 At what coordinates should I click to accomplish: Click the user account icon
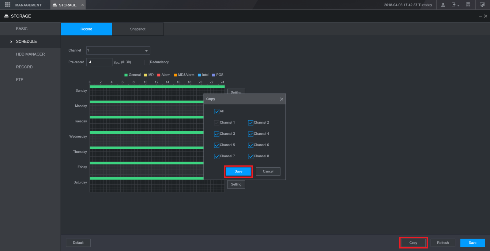click(x=443, y=5)
